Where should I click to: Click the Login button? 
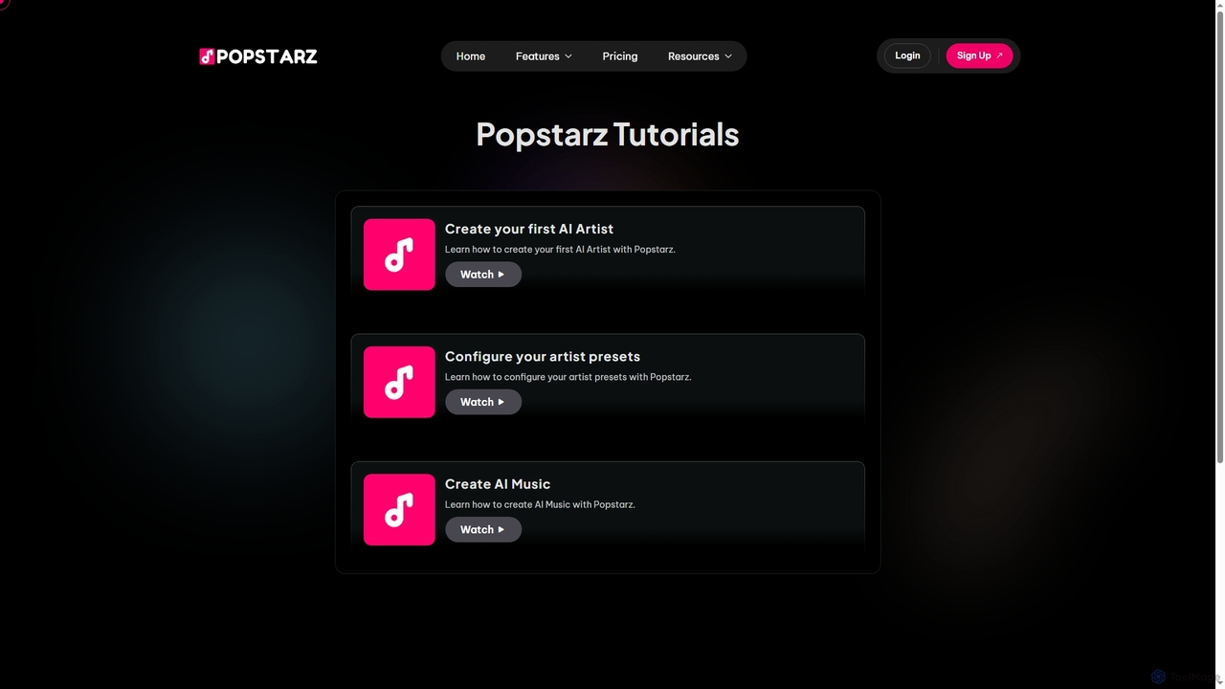click(907, 56)
